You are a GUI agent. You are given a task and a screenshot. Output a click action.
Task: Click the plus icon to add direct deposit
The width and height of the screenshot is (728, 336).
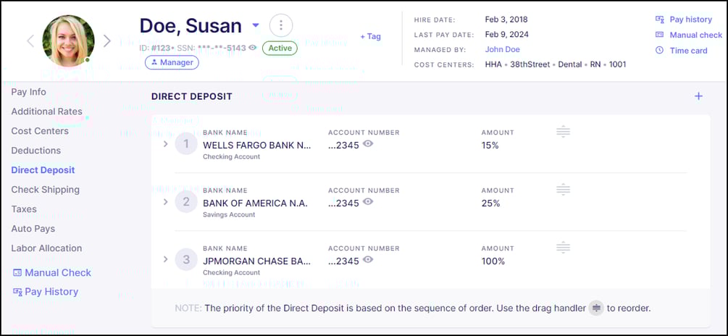[x=698, y=96]
